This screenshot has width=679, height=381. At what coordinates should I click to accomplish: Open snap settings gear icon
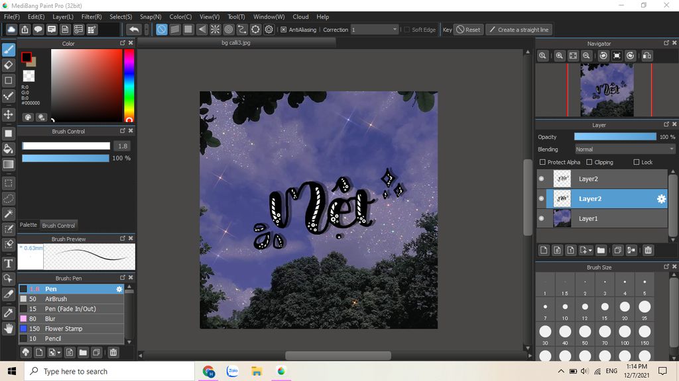tap(269, 29)
